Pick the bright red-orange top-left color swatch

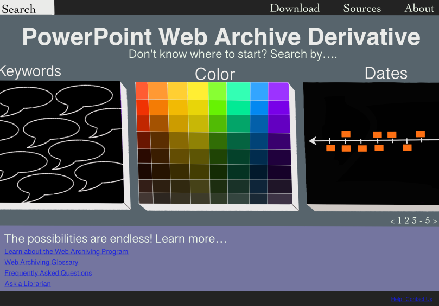[x=142, y=91]
